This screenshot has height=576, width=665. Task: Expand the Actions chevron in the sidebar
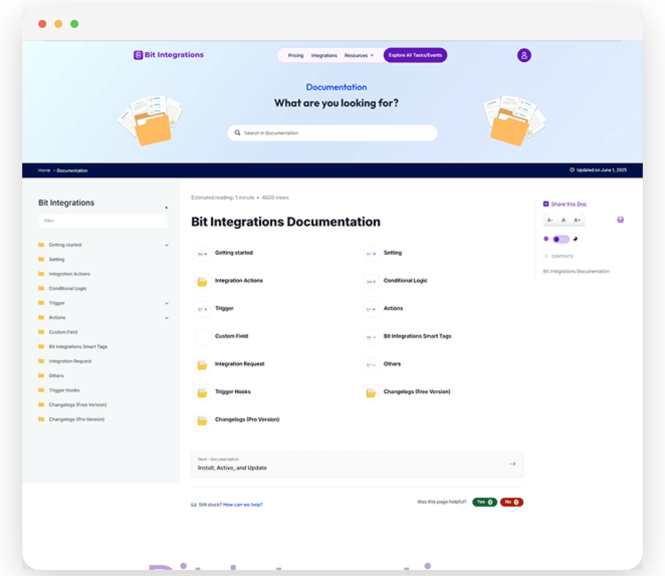click(167, 318)
